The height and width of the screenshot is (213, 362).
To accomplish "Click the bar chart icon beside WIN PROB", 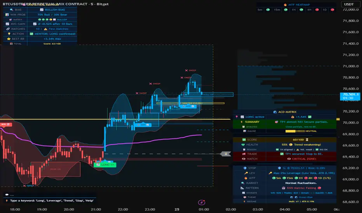I will point(7,14).
